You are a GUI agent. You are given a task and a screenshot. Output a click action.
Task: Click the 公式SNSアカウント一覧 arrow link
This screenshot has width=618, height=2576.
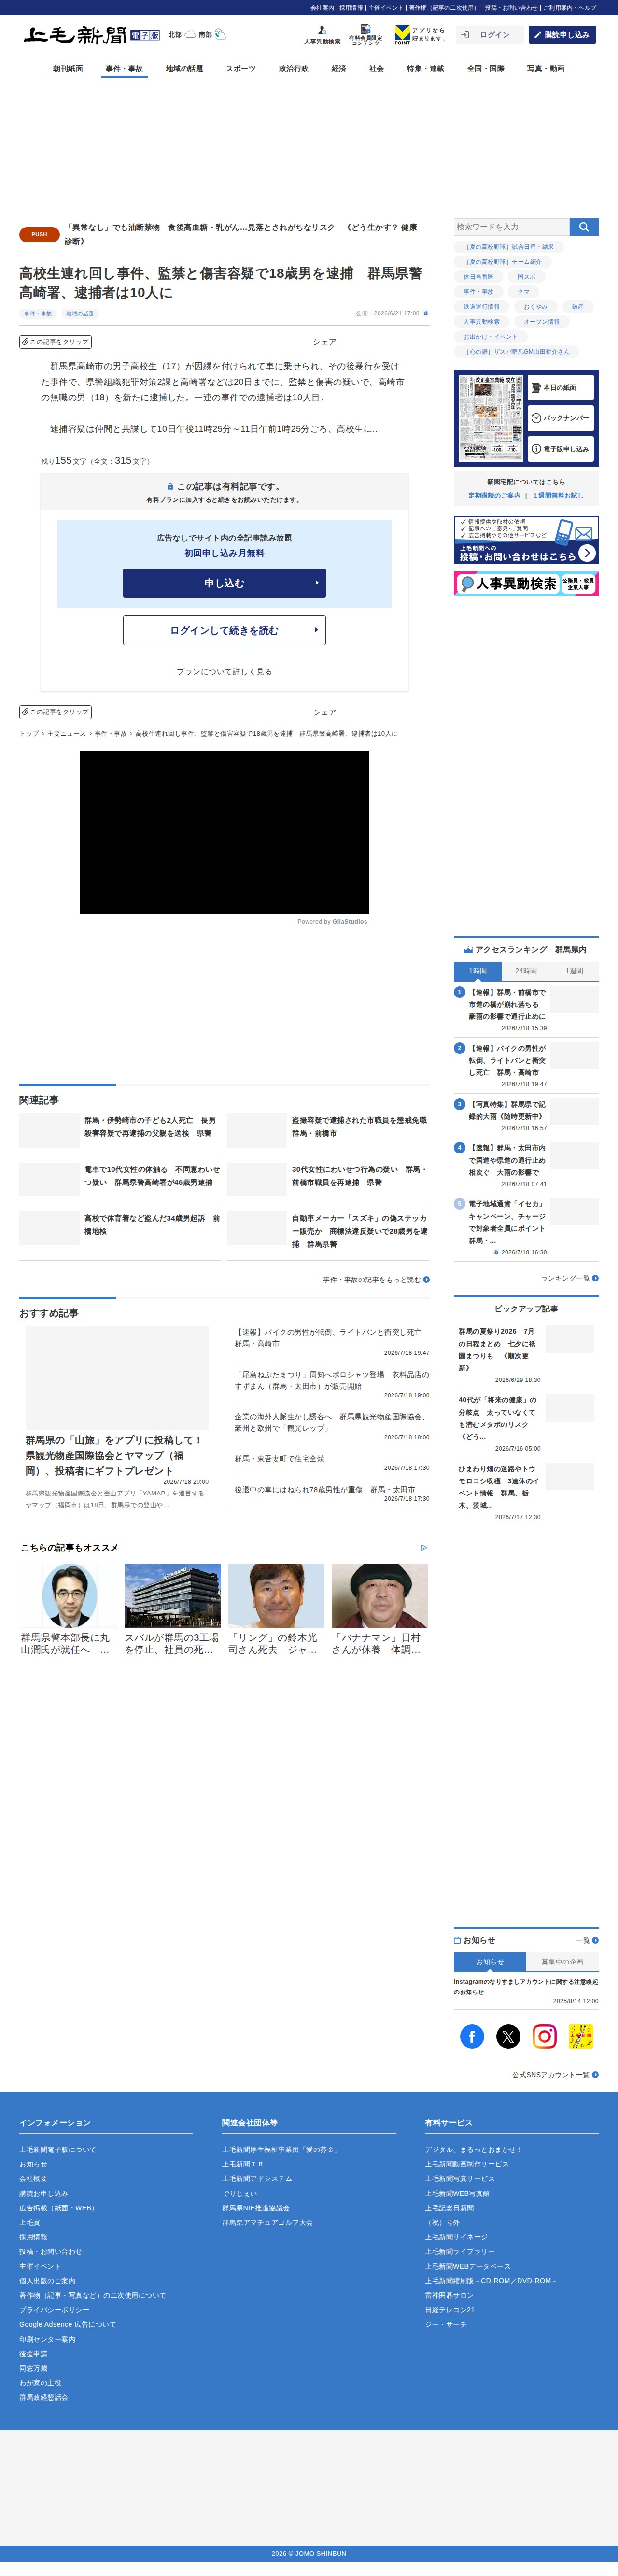pyautogui.click(x=555, y=2075)
